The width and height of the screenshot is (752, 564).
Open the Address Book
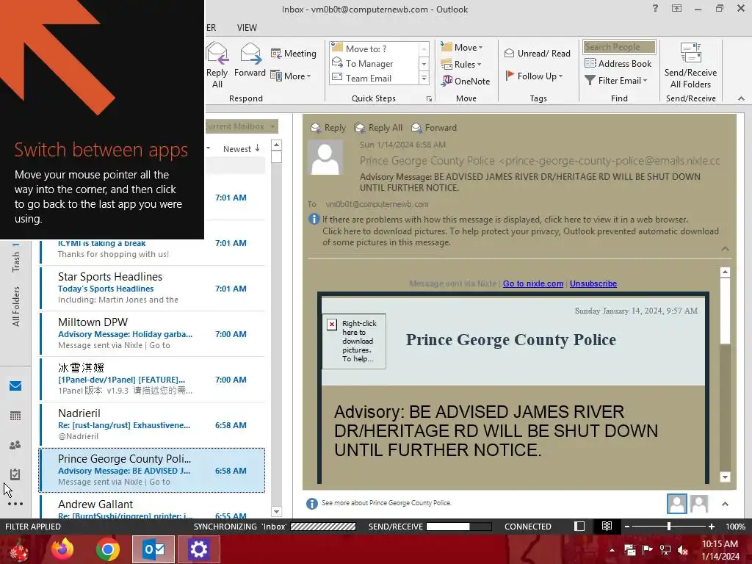(618, 63)
